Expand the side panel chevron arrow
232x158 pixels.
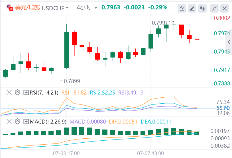(x=229, y=42)
